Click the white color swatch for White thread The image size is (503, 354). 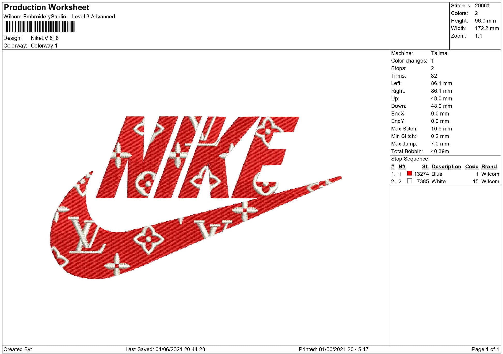409,181
